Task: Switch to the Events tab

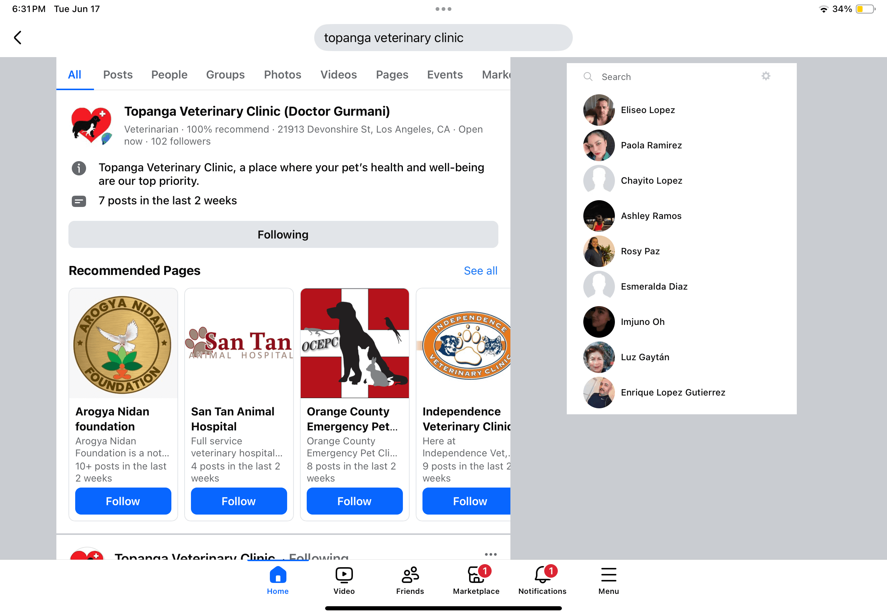Action: pyautogui.click(x=445, y=74)
